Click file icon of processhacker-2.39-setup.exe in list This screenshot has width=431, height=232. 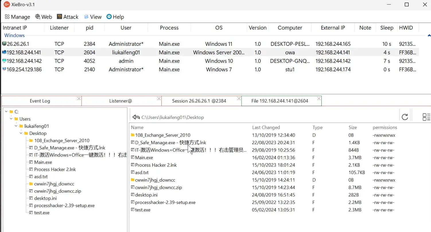pos(133,202)
